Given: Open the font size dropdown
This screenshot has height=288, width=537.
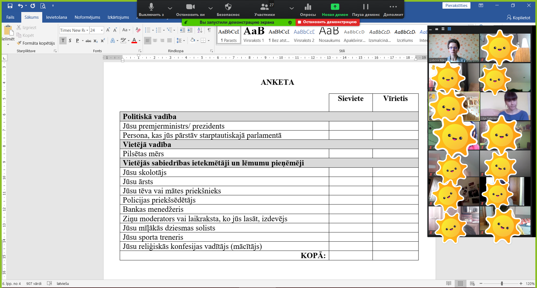Looking at the screenshot, I should coord(102,30).
